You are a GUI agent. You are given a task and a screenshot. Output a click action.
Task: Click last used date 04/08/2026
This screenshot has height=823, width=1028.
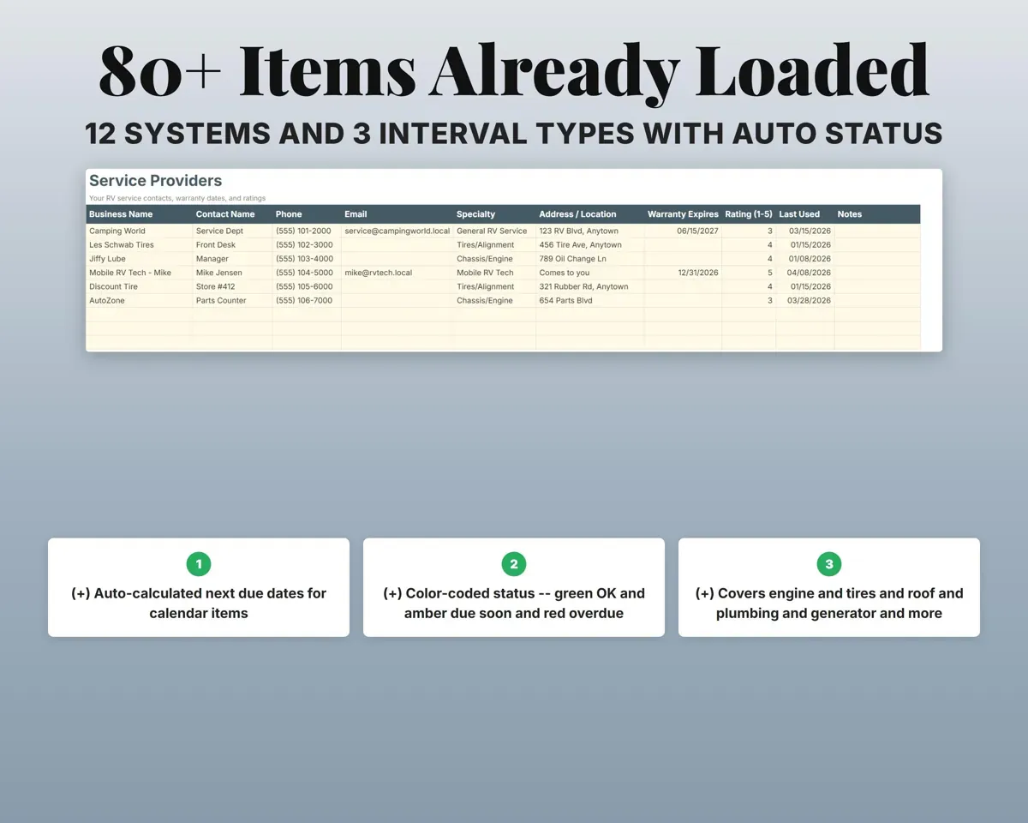point(805,273)
